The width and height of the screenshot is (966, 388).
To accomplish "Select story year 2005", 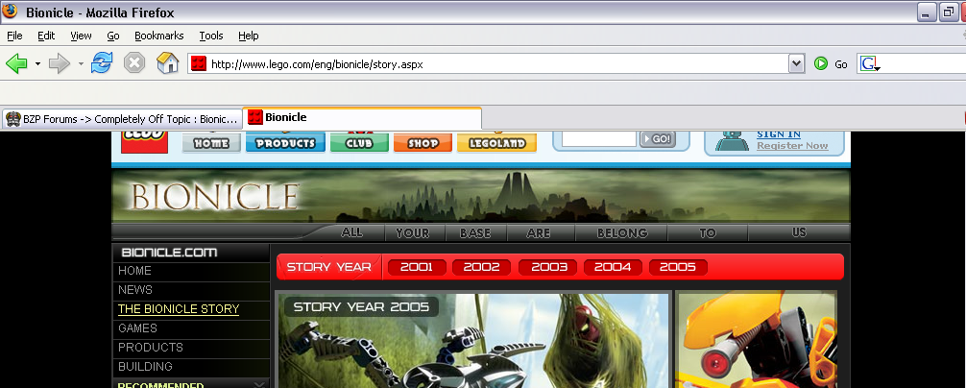I will point(678,267).
